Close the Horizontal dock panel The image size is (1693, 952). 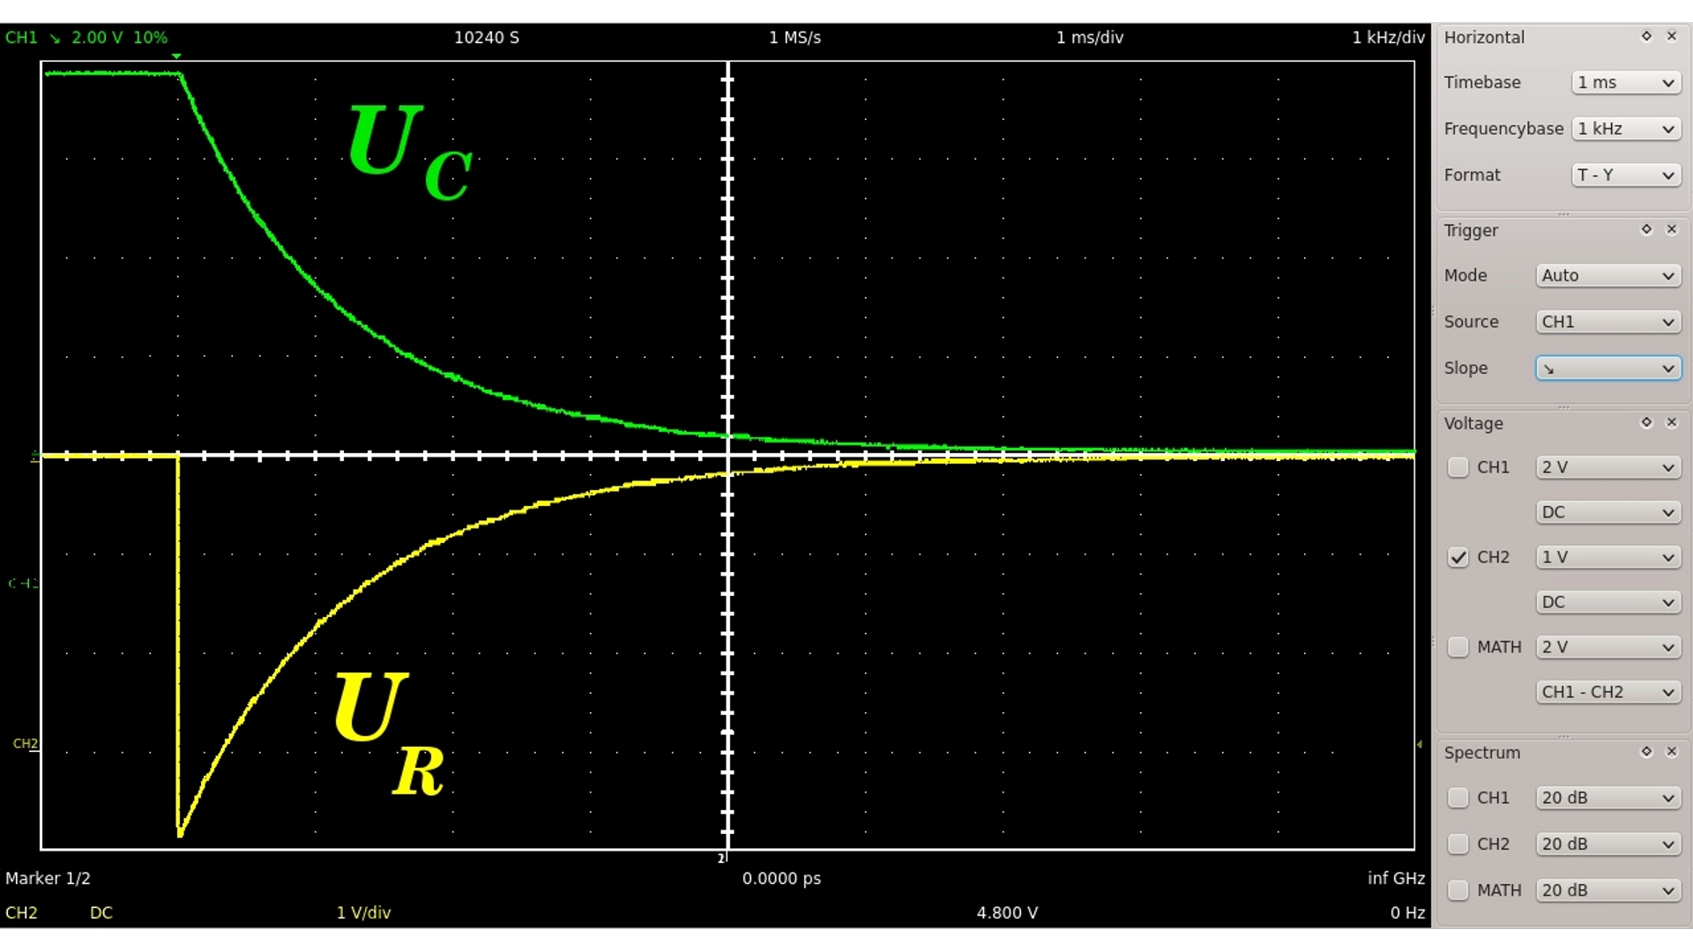coord(1671,36)
